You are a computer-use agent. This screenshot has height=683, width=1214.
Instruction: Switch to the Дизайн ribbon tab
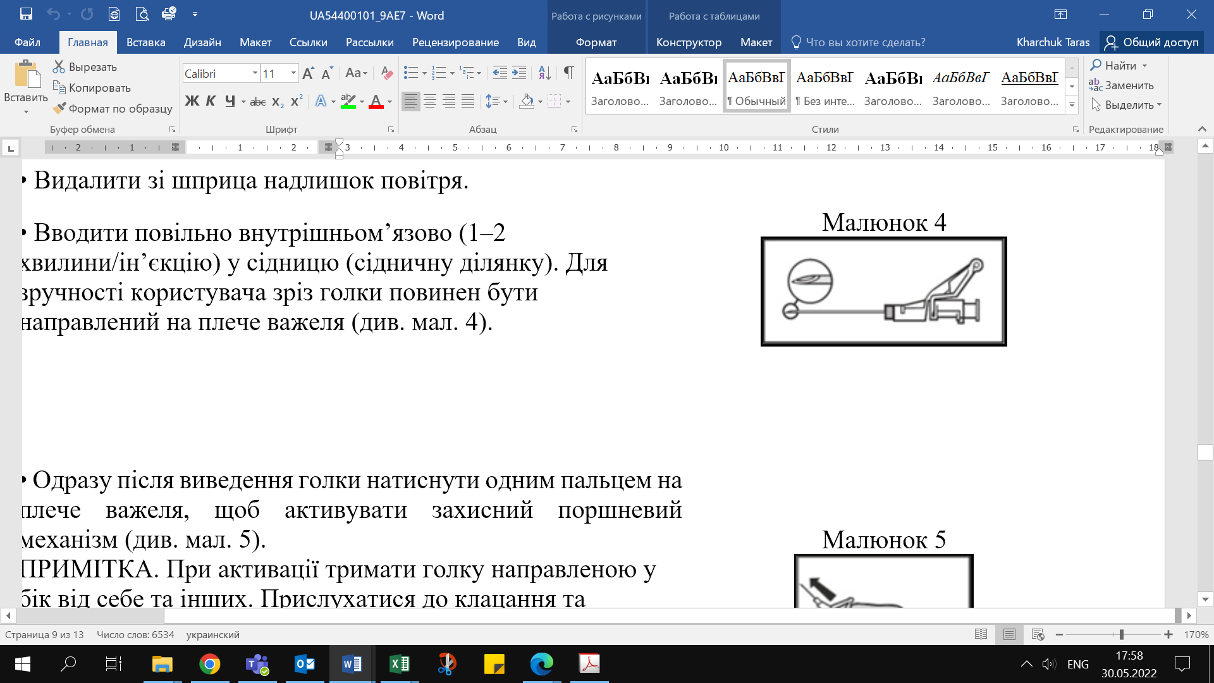pos(202,42)
